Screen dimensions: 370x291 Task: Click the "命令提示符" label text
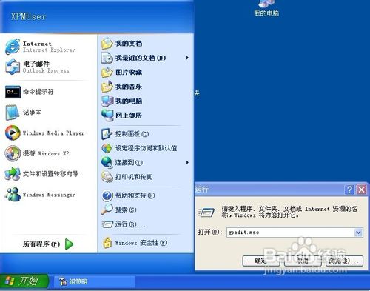38,92
